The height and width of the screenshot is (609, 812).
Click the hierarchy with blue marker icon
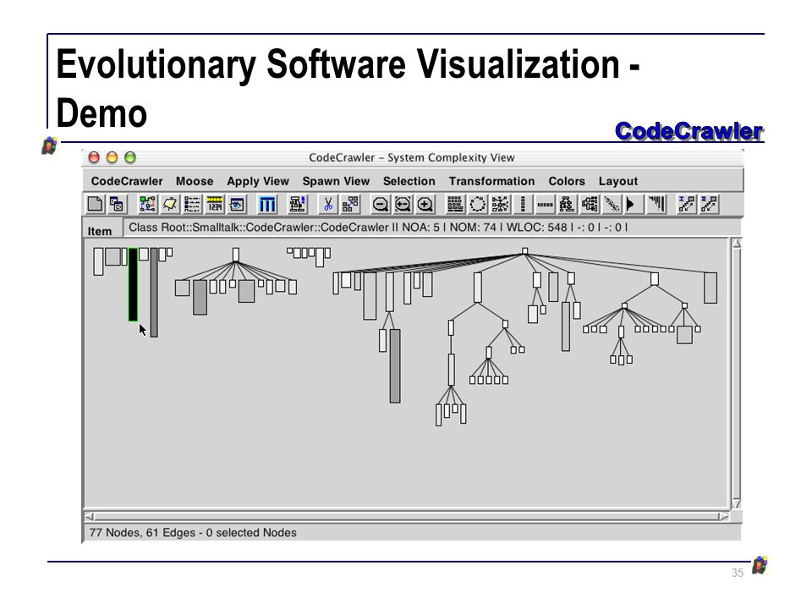297,204
